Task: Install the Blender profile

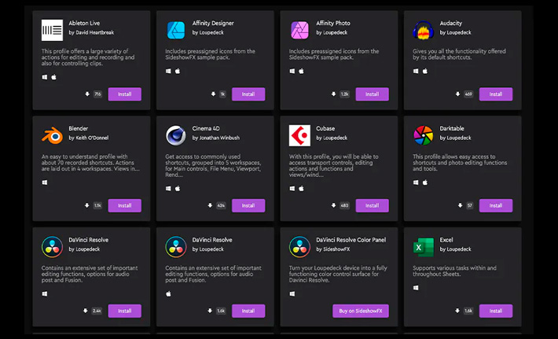Action: (x=124, y=205)
